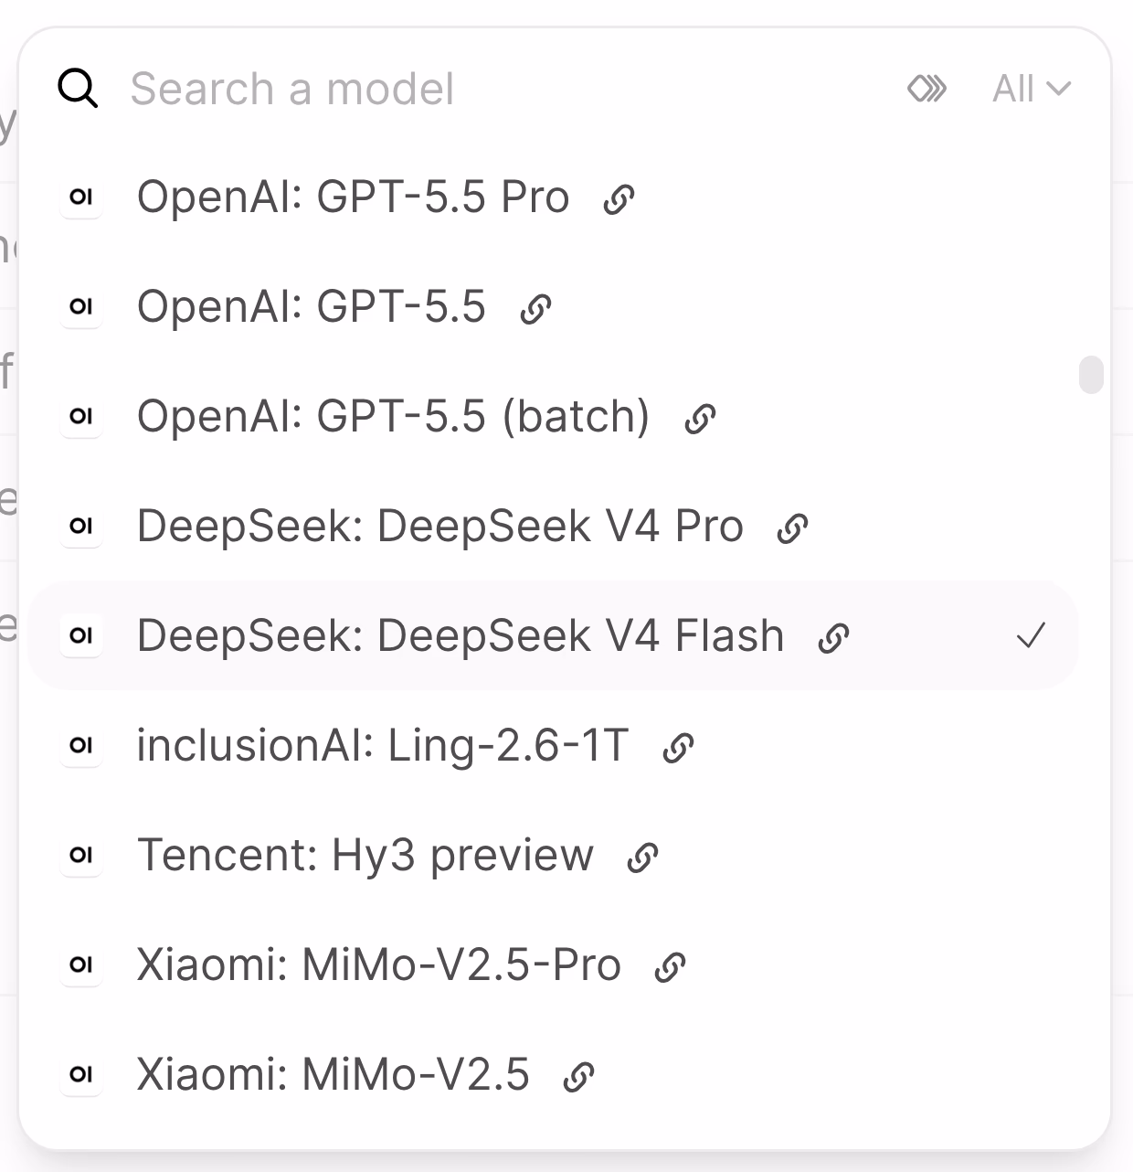Click the link icon beside GPT-5.5 (batch)
This screenshot has width=1133, height=1172.
700,418
